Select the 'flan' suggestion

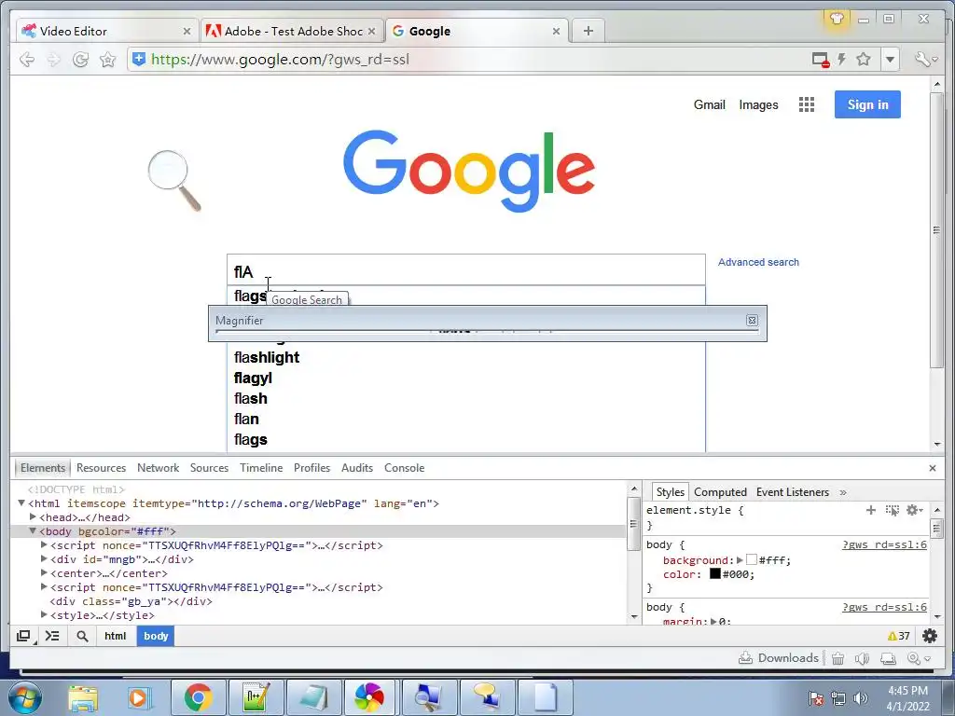click(246, 419)
